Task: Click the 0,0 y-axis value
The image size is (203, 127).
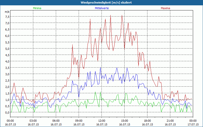Action: click(x=7, y=113)
